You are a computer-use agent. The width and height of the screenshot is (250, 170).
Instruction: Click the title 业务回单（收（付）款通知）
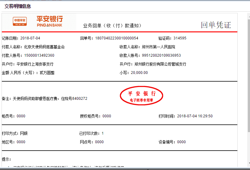pyautogui.click(x=112, y=26)
